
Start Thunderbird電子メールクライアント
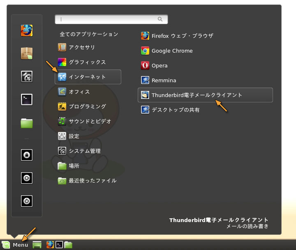click(197, 95)
